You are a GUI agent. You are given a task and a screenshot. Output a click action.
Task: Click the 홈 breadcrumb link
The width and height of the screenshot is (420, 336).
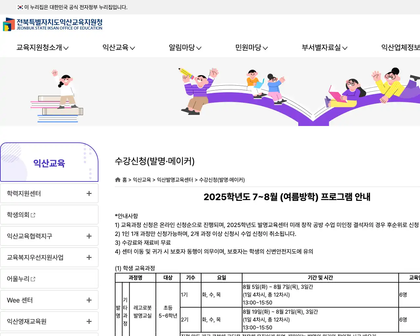[x=124, y=179]
